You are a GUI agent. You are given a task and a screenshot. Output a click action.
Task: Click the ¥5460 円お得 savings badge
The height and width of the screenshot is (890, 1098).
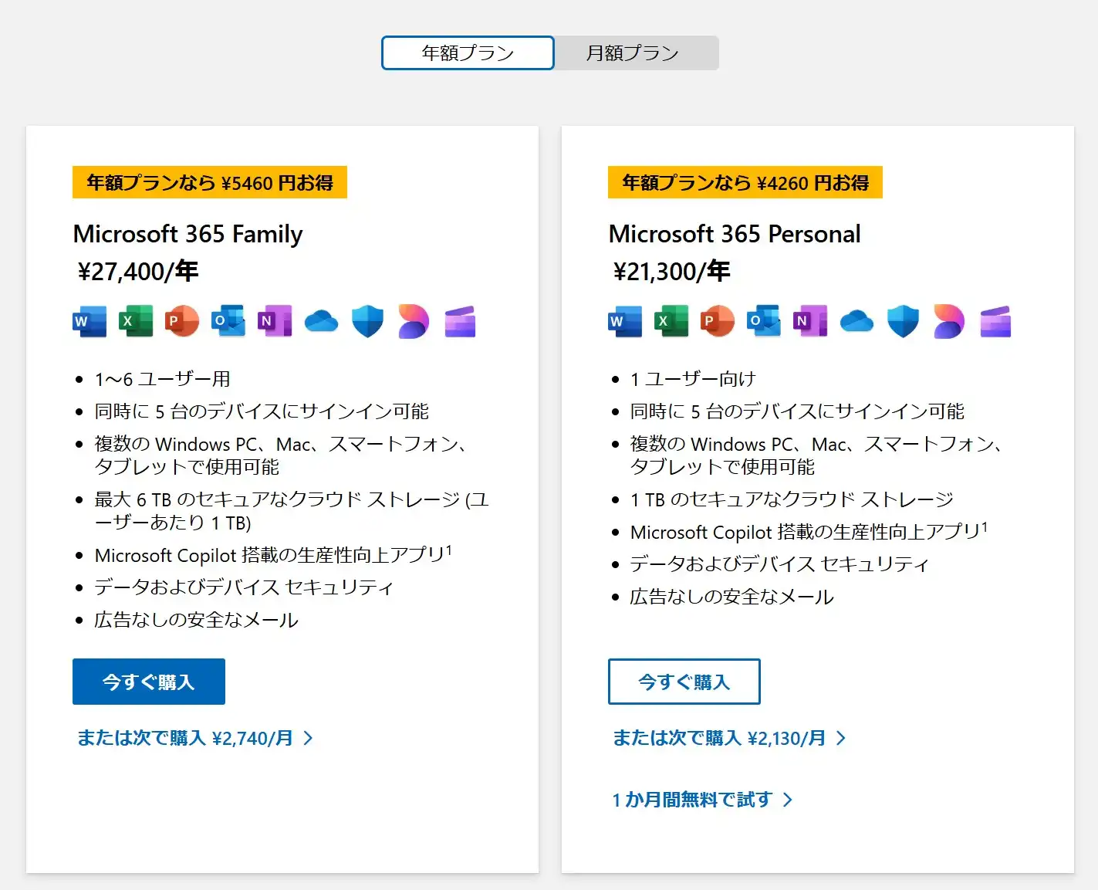(209, 183)
